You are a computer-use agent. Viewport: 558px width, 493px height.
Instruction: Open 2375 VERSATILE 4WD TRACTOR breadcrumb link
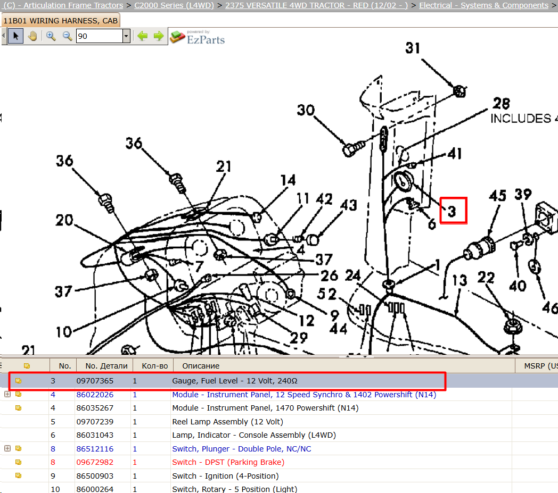[316, 5]
